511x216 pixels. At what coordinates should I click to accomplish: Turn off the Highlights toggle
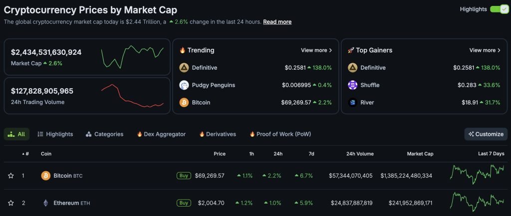click(499, 9)
